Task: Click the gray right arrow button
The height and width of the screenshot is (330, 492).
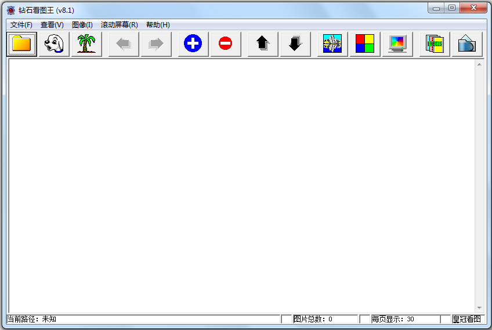Action: (156, 44)
